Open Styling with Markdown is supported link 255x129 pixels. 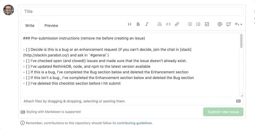(x=50, y=112)
